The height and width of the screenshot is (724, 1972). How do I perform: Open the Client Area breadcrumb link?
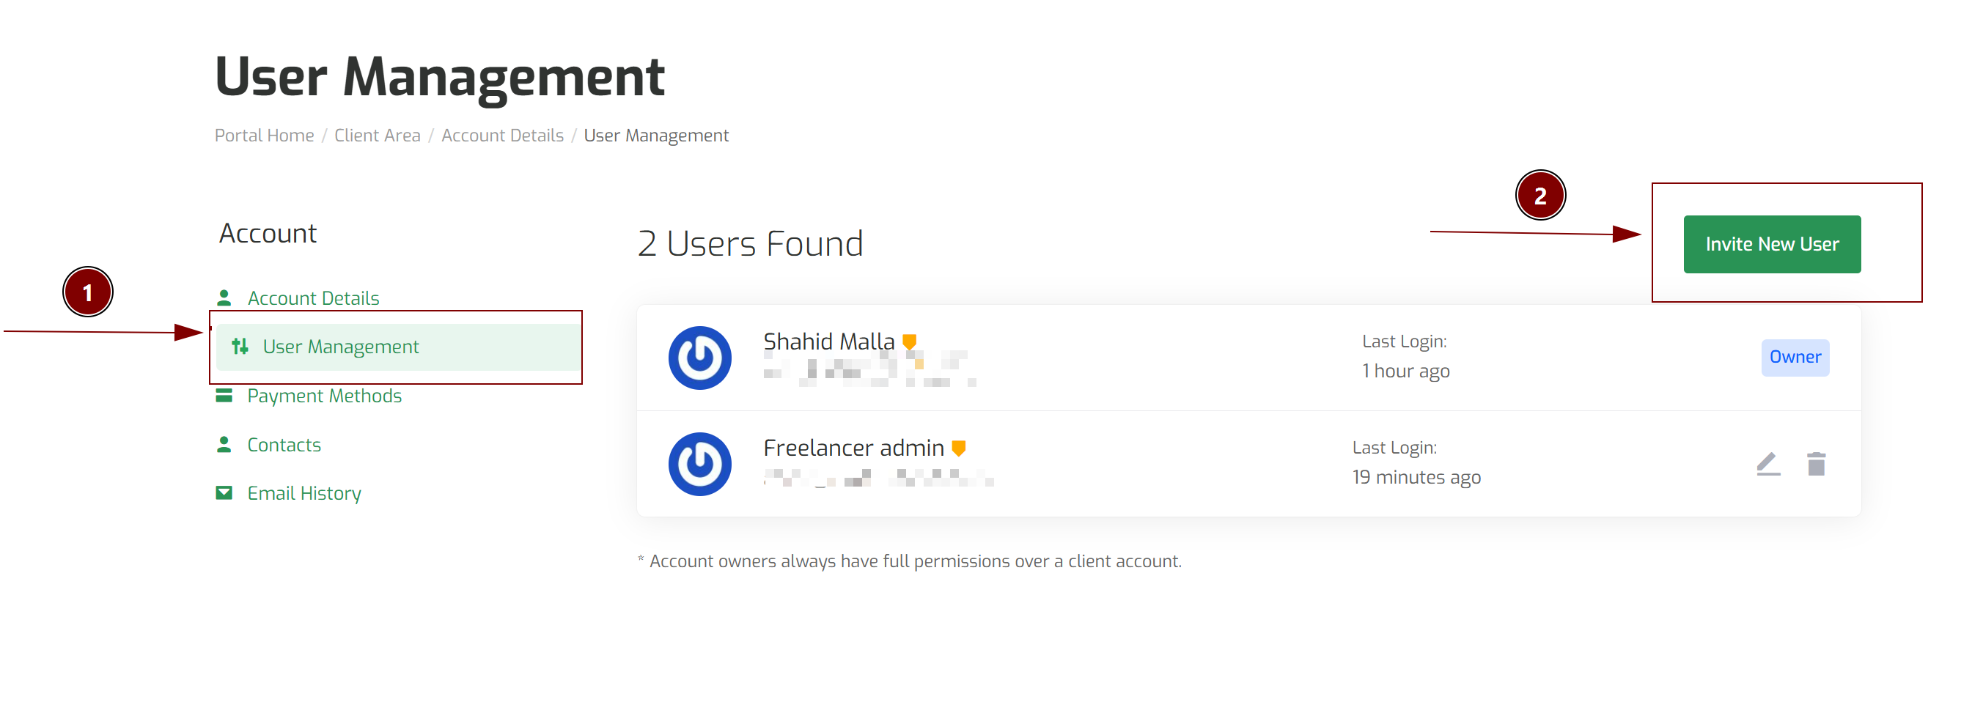[378, 136]
